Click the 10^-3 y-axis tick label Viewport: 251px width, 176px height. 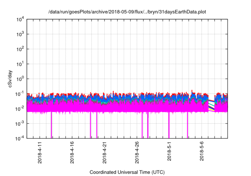(20, 124)
